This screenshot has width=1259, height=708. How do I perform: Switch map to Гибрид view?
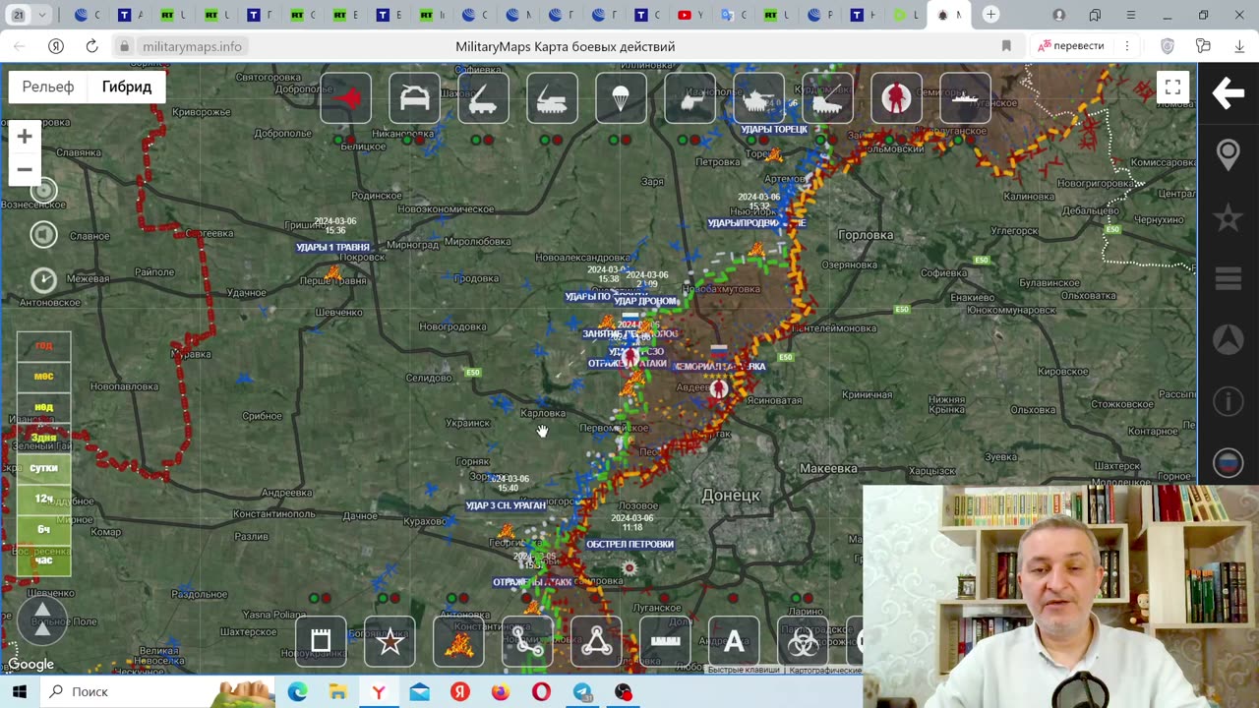coord(127,87)
